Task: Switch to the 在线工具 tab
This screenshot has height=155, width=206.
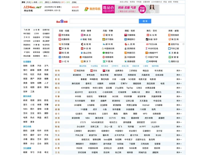Action: click(125, 66)
